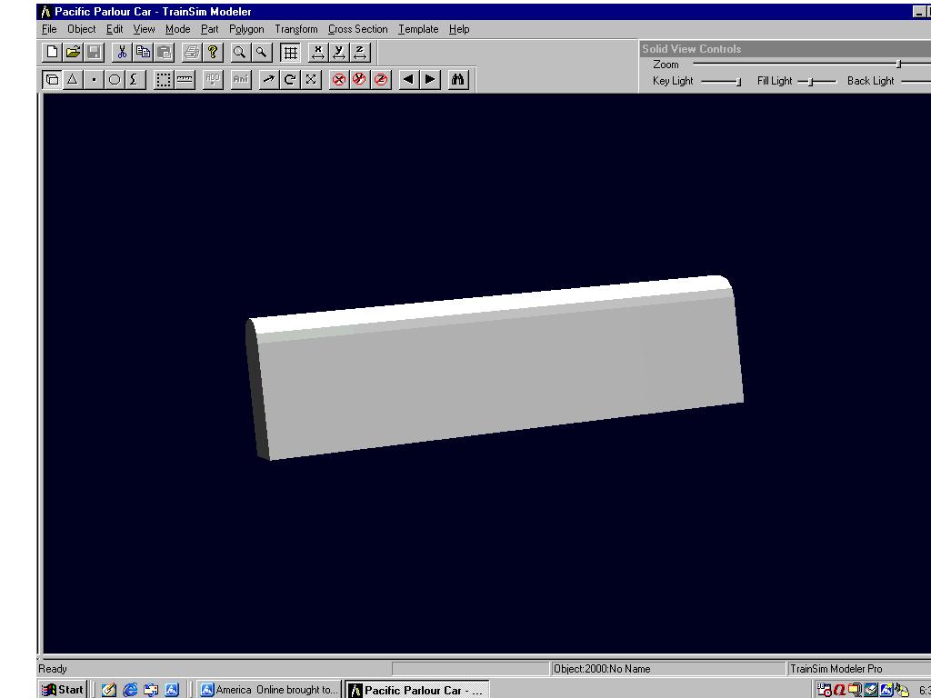Screen dimensions: 931x698
Task: Click the TrainSim Modeler title bar icon
Action: (x=45, y=12)
